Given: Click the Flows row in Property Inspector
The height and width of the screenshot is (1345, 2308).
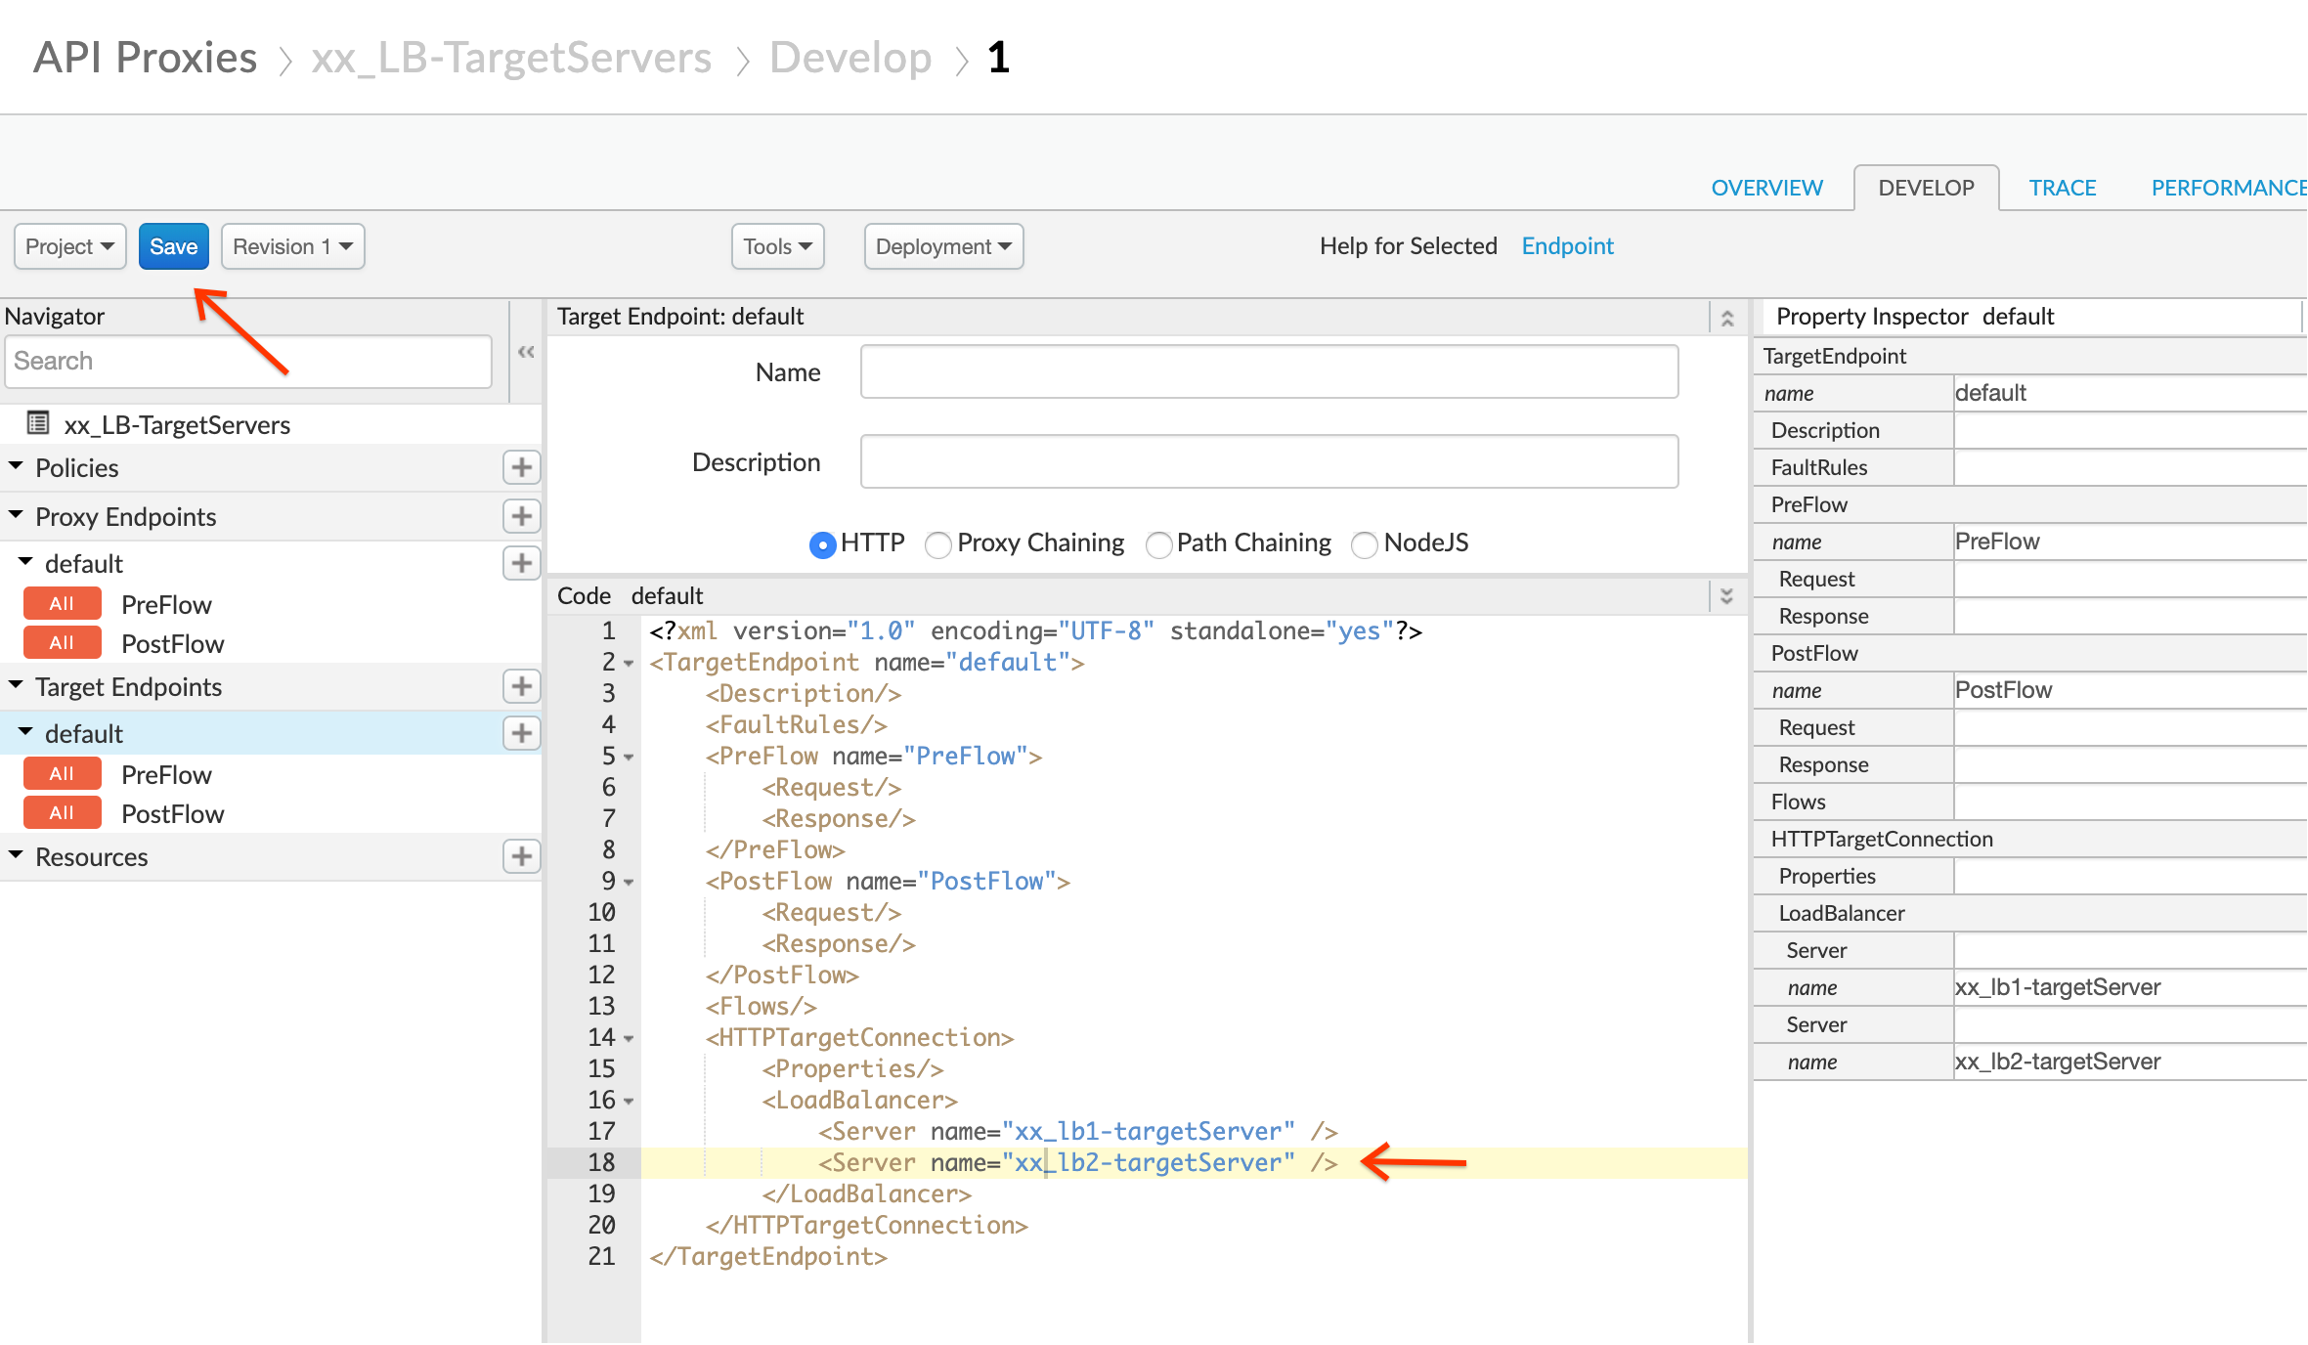Looking at the screenshot, I should [2030, 802].
